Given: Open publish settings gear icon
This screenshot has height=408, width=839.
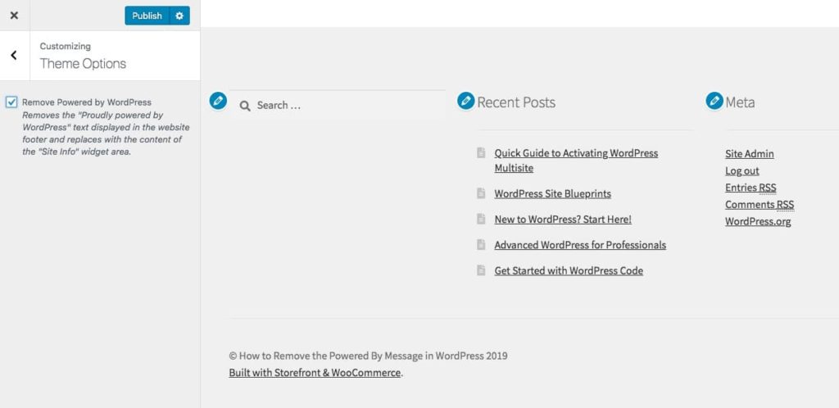Looking at the screenshot, I should [179, 16].
